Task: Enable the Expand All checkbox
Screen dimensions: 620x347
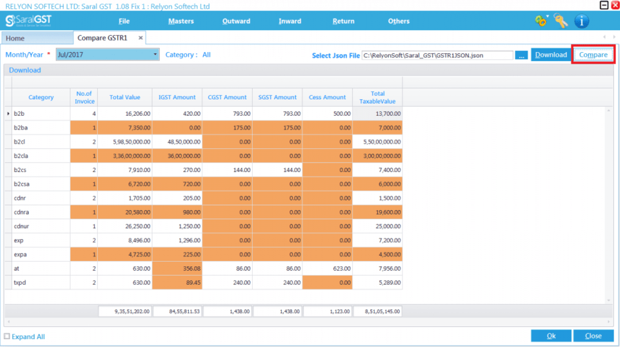Action: tap(7, 337)
